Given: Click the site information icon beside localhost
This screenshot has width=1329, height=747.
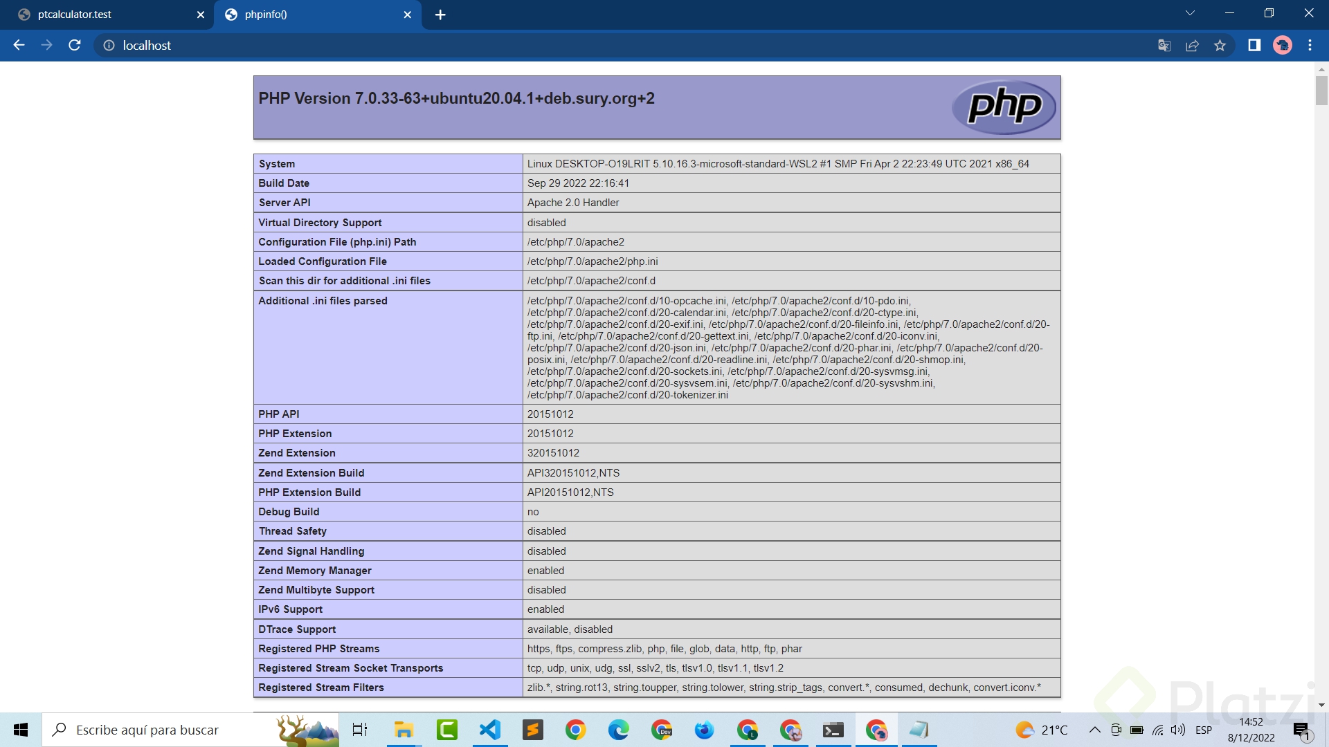Looking at the screenshot, I should [109, 45].
